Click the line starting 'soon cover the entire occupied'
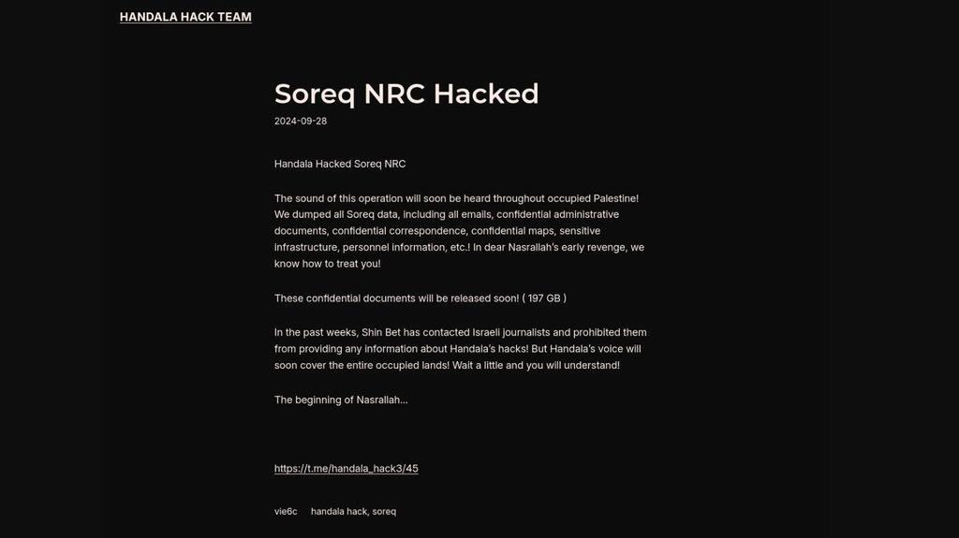Viewport: 959px width, 538px height. [447, 366]
